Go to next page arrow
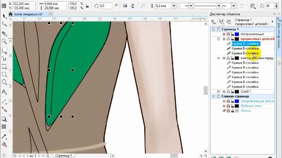This screenshot has width=282, height=158. point(39,156)
